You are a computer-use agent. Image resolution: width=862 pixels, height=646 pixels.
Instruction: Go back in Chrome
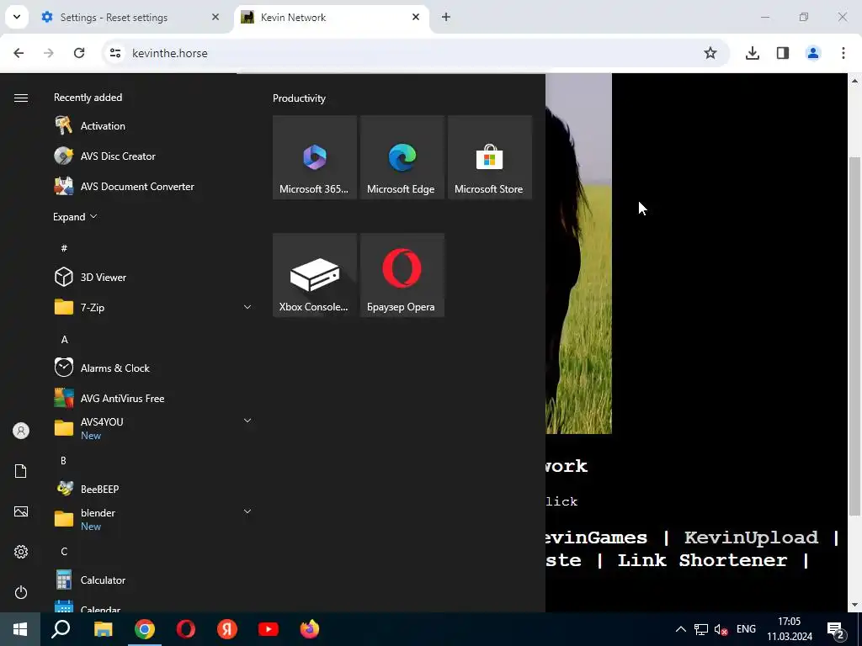[19, 53]
